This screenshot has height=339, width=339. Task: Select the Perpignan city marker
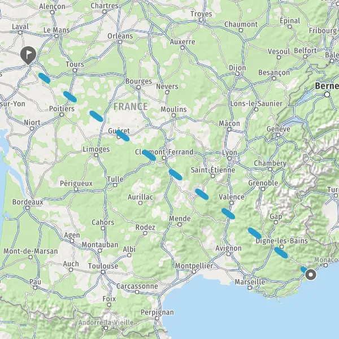(157, 318)
